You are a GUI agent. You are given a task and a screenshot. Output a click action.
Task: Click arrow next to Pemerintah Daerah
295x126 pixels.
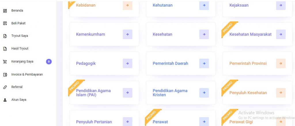[204, 63]
